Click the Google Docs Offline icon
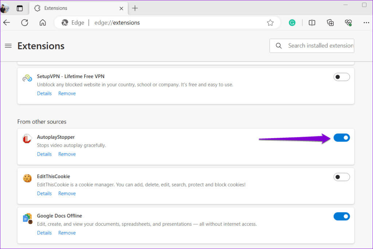The image size is (373, 249). coord(28,218)
